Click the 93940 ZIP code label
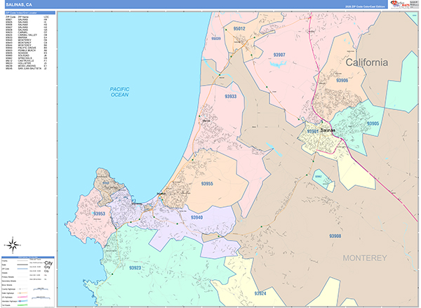This screenshot has width=421, height=308. point(196,217)
